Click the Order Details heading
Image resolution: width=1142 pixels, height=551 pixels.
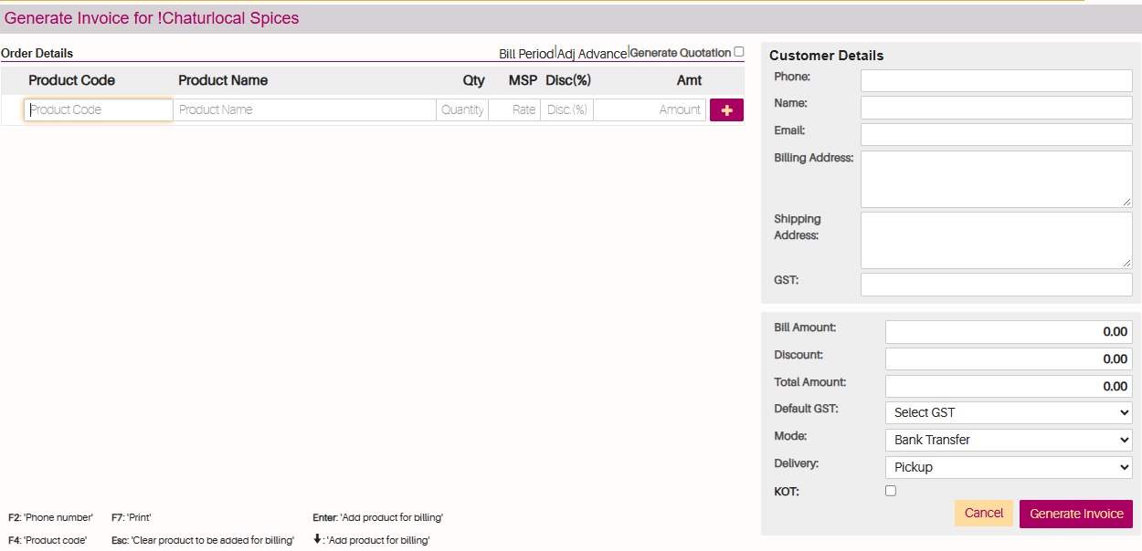coord(37,54)
